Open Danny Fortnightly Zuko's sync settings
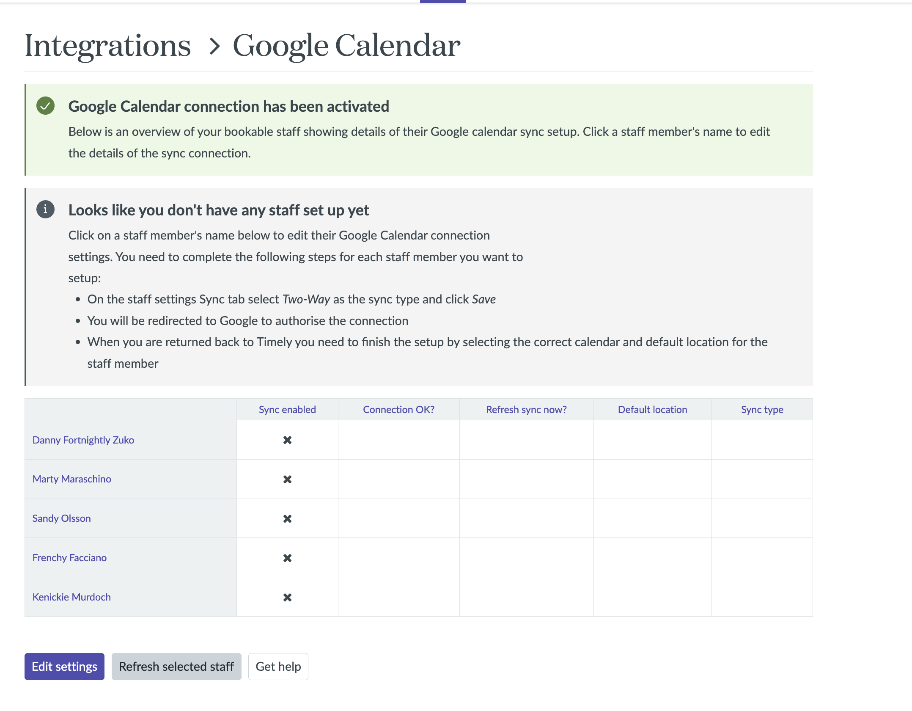The image size is (912, 711). click(83, 440)
